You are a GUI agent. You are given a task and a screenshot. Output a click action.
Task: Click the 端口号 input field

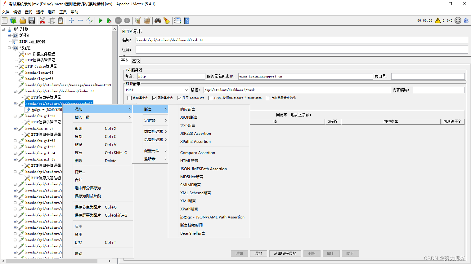(428, 76)
